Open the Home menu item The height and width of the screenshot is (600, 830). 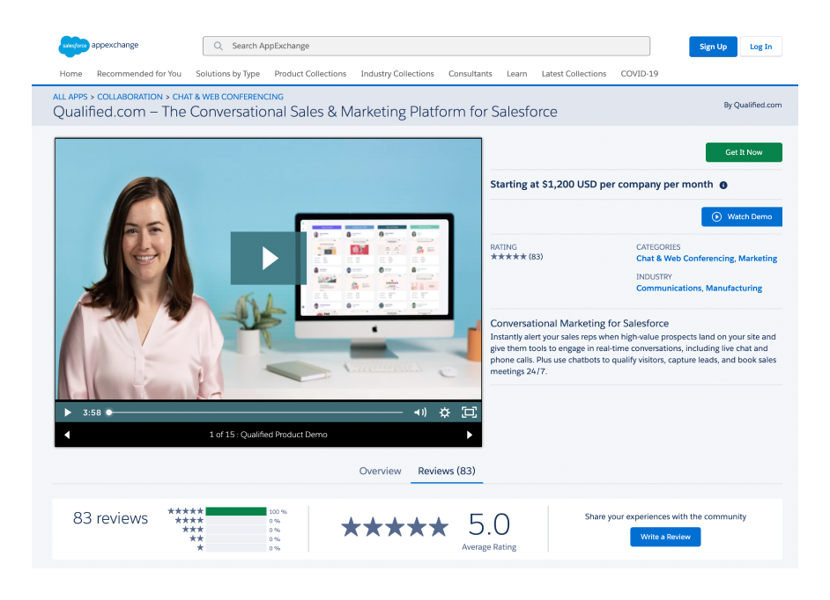[x=71, y=74]
